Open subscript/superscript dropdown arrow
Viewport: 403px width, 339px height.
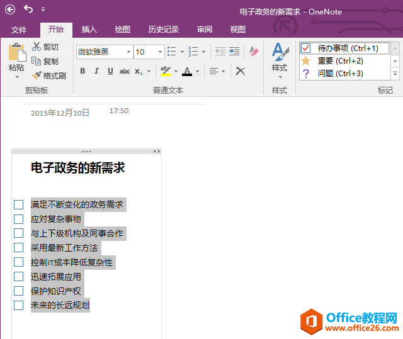[x=149, y=71]
